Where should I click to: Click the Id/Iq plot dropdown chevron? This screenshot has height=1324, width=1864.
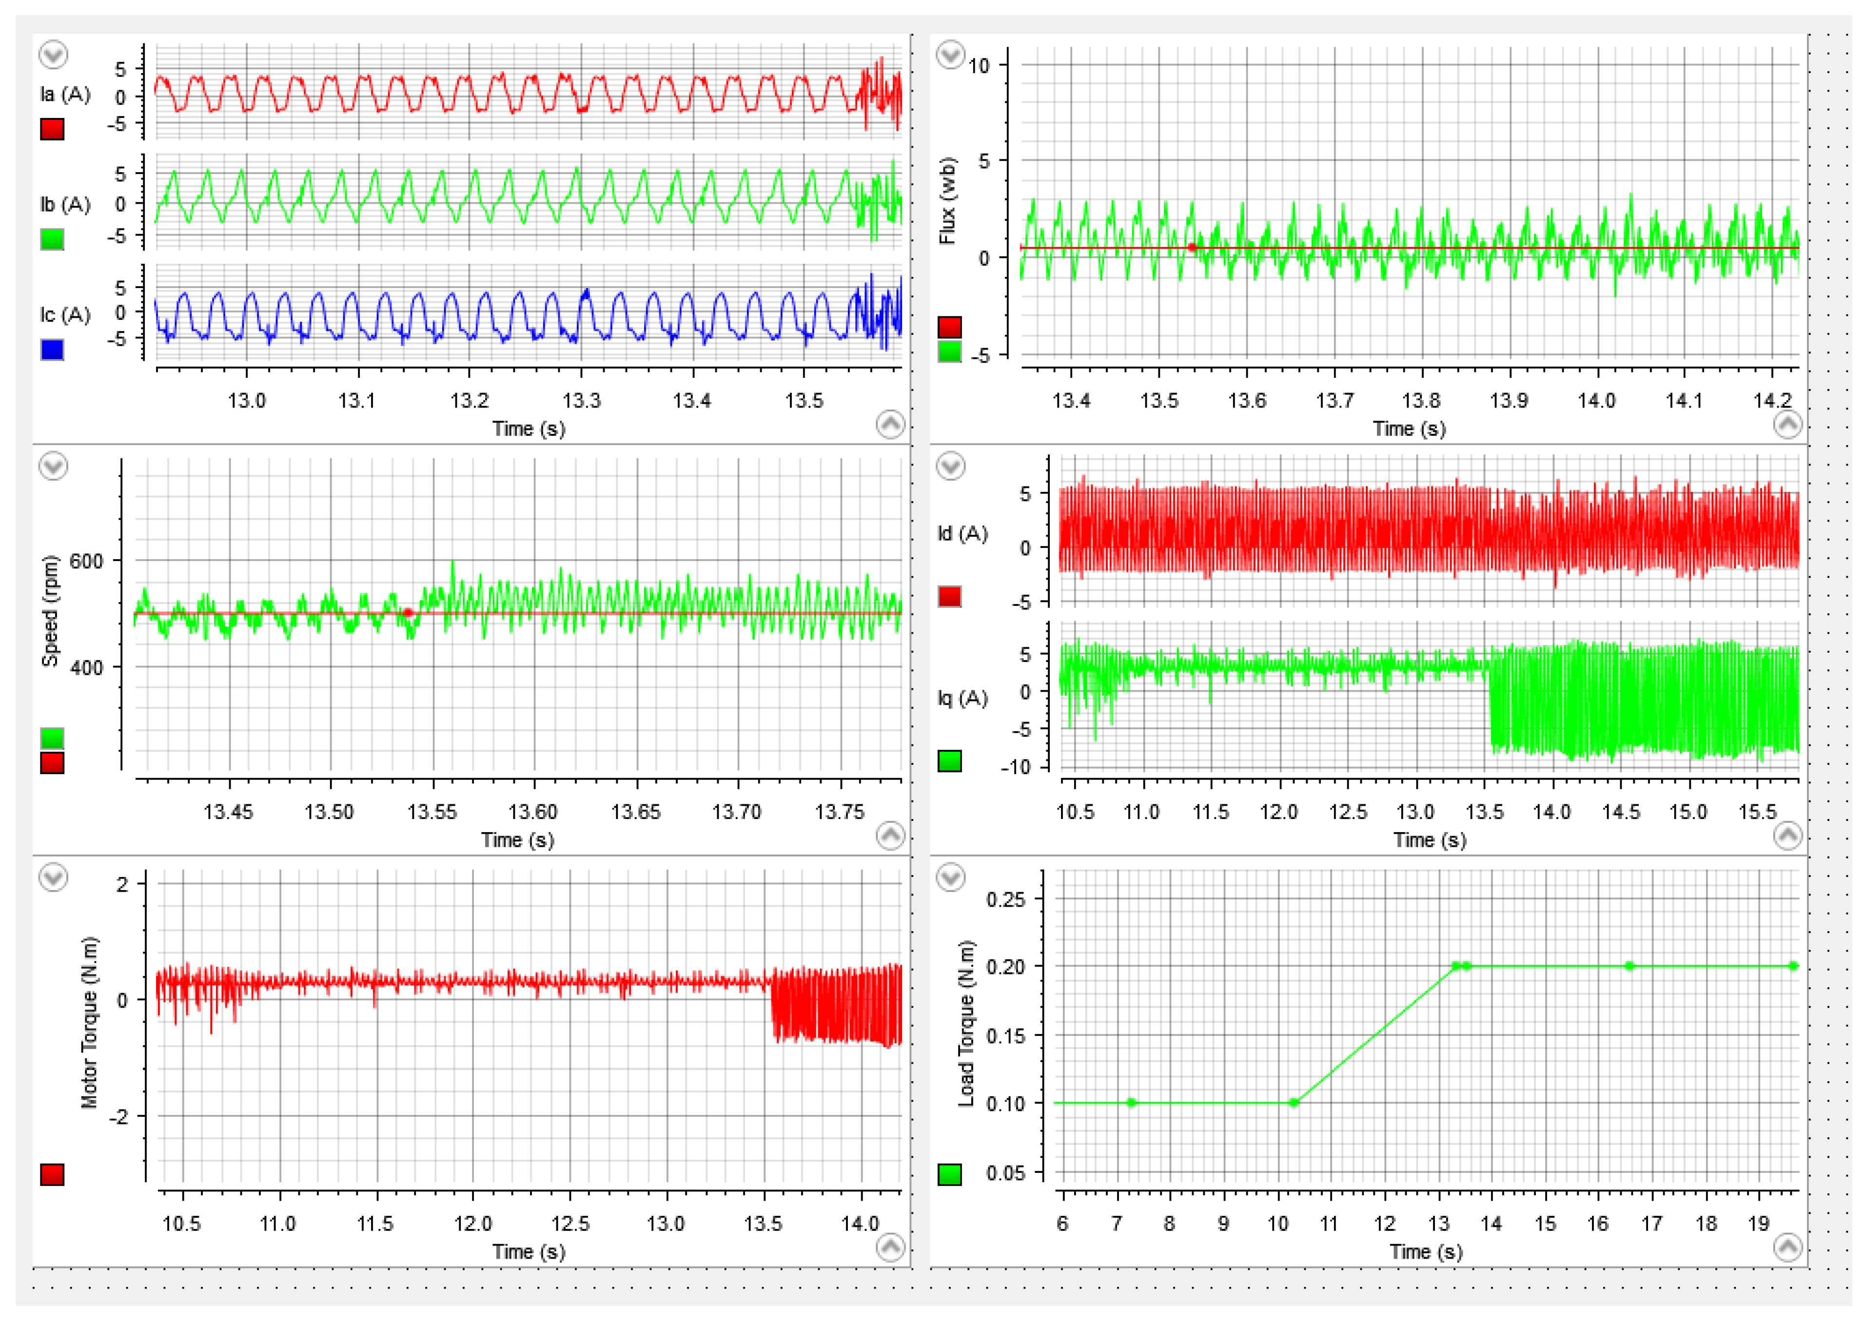950,467
